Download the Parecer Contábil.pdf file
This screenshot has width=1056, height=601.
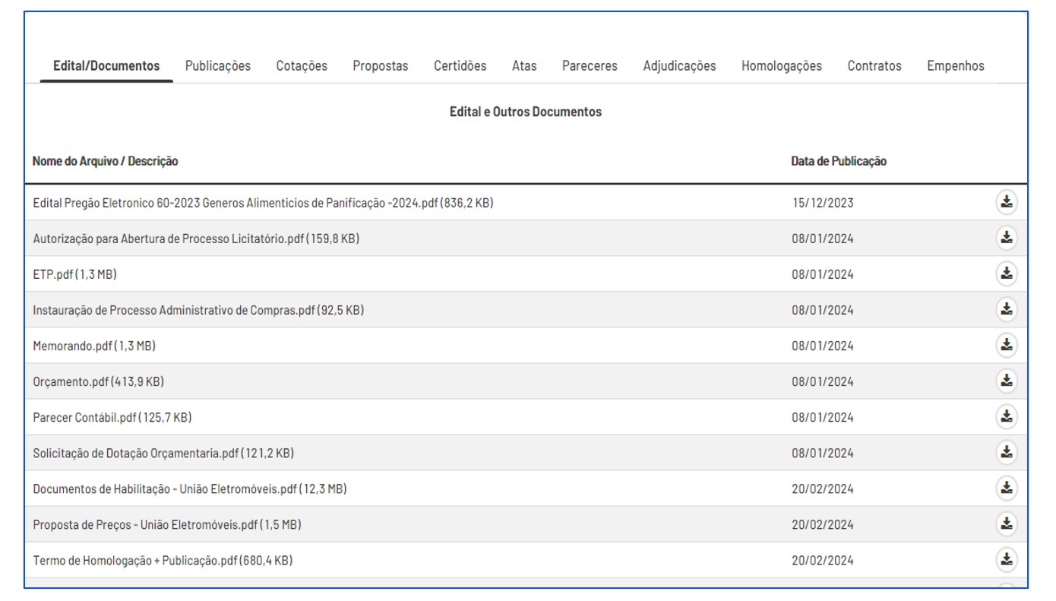point(1007,416)
